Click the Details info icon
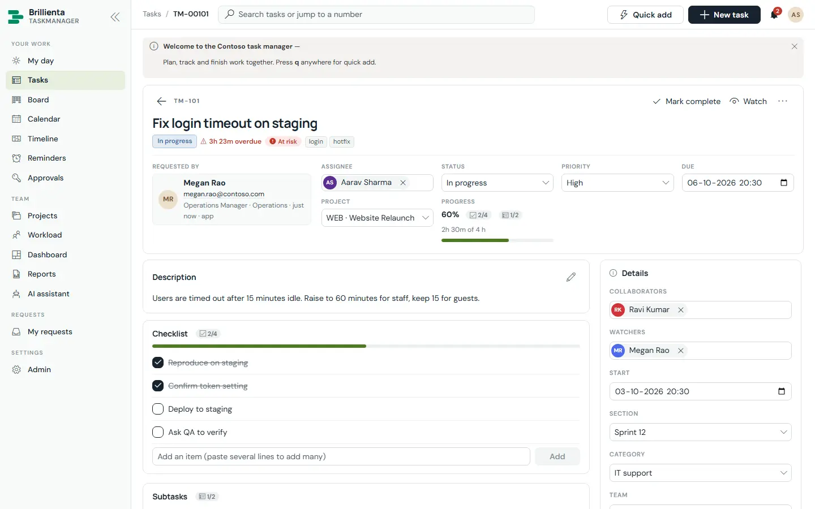This screenshot has height=509, width=815. click(613, 273)
